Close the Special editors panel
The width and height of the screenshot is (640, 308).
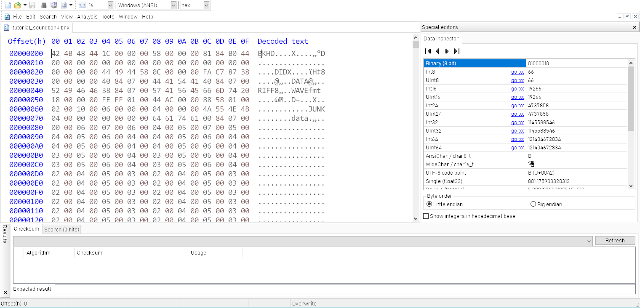click(635, 27)
